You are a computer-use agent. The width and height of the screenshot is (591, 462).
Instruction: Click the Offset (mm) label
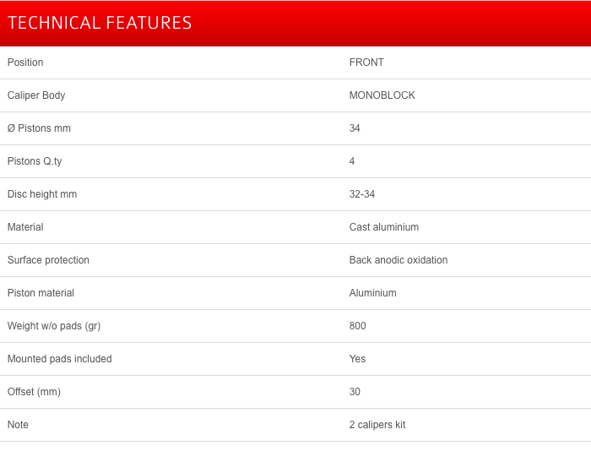34,392
